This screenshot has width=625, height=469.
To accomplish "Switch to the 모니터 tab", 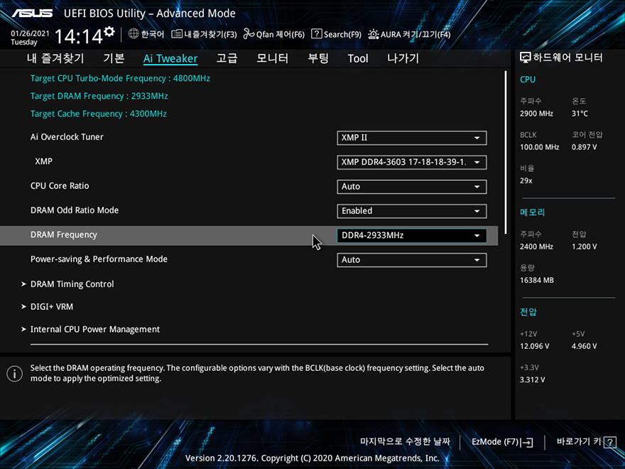I will pyautogui.click(x=272, y=58).
